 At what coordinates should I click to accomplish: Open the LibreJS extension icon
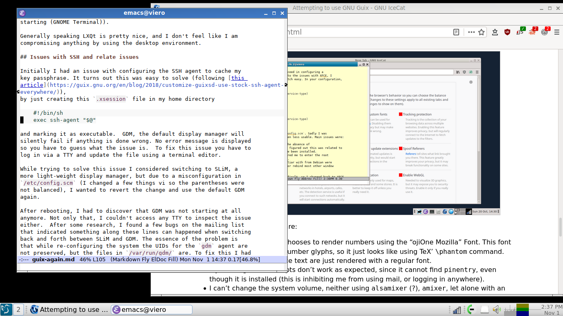tap(521, 31)
